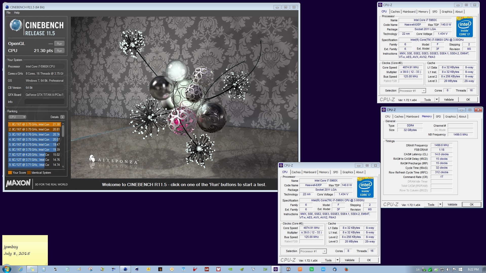Click the Cinebench title bar app icon
This screenshot has width=486, height=273.
tap(7, 7)
